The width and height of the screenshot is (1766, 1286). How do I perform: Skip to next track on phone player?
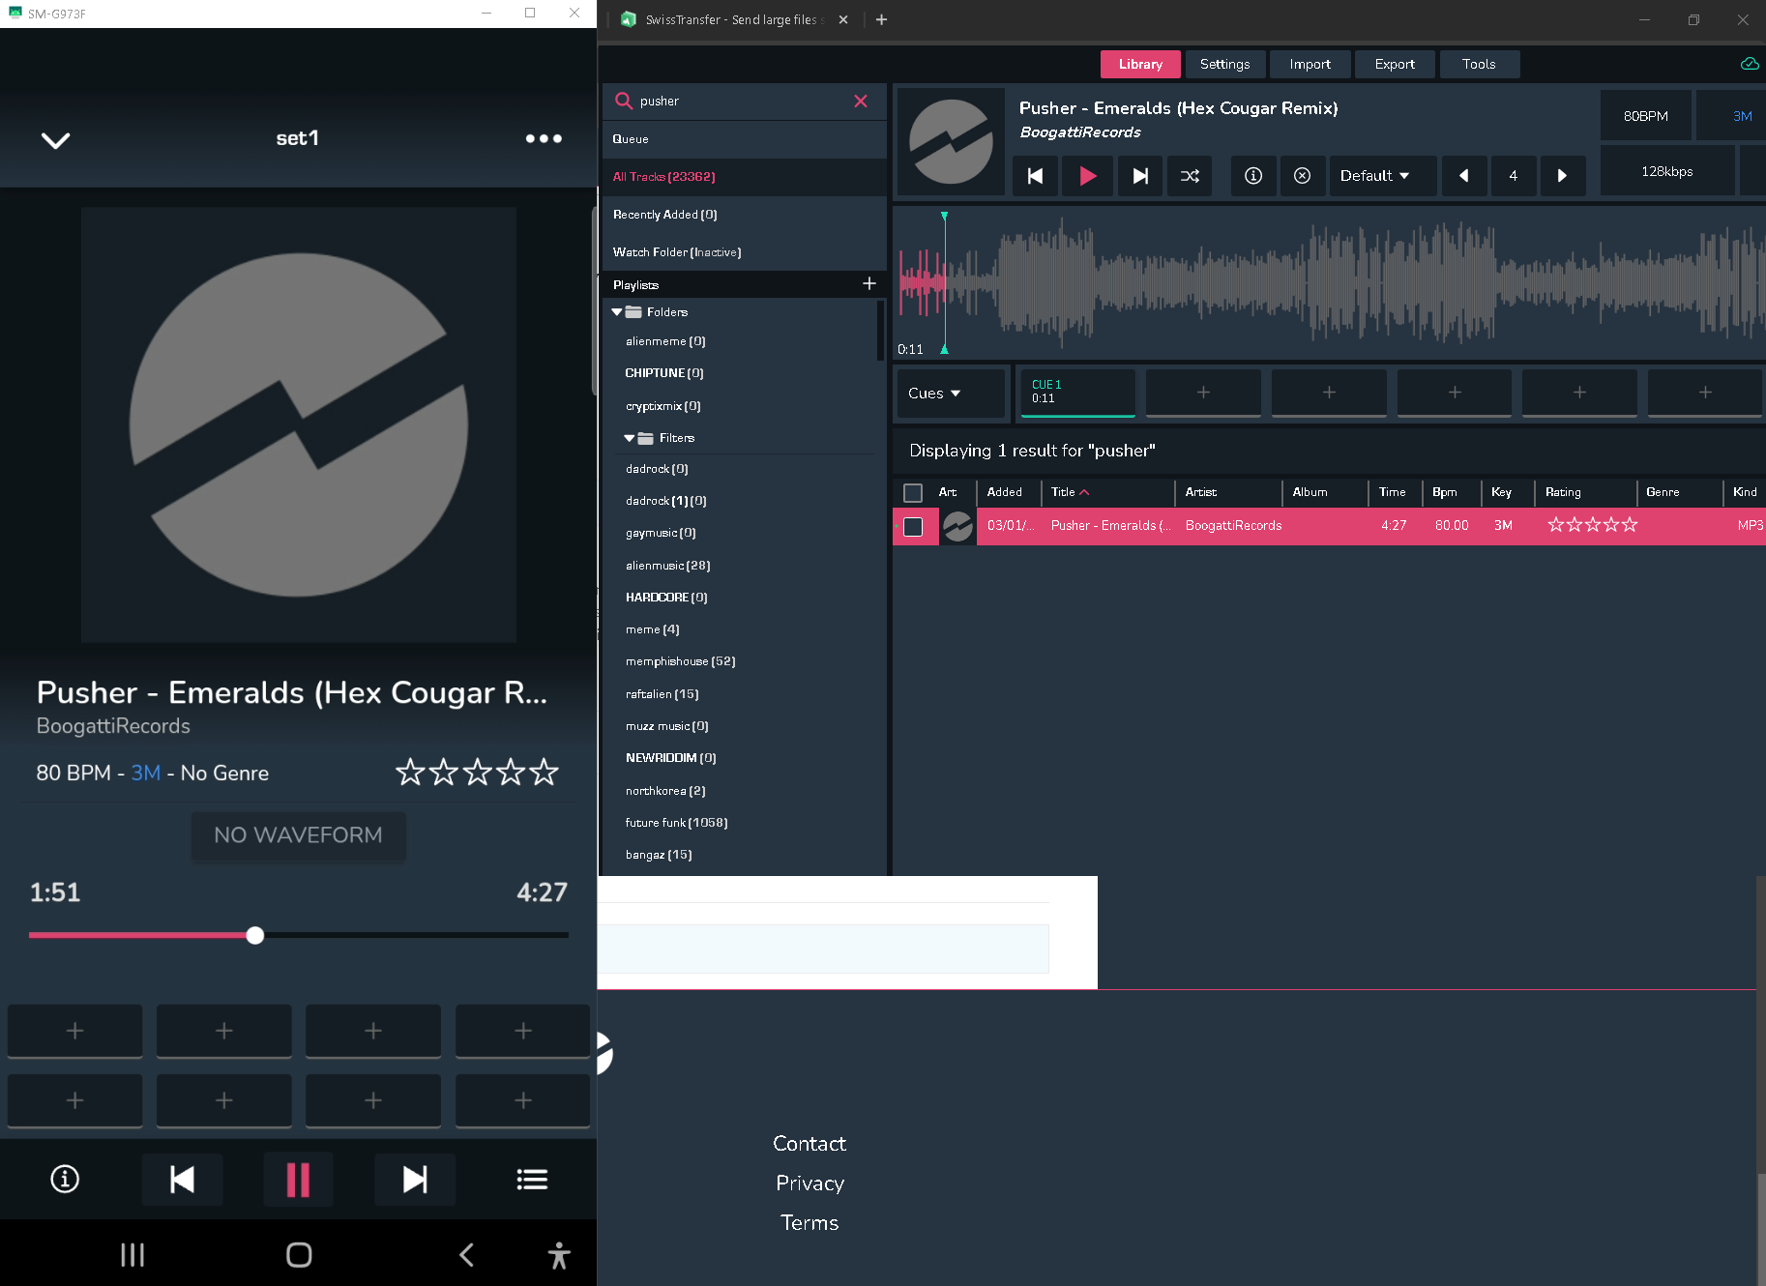click(x=415, y=1180)
